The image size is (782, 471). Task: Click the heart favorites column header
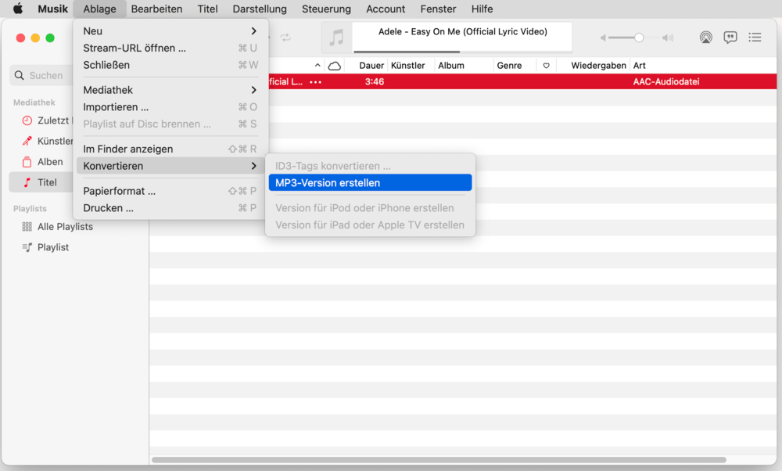(546, 66)
